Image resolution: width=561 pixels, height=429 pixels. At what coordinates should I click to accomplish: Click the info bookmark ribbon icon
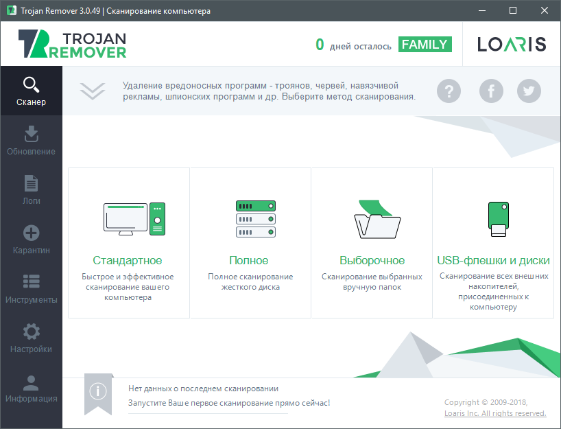click(98, 394)
